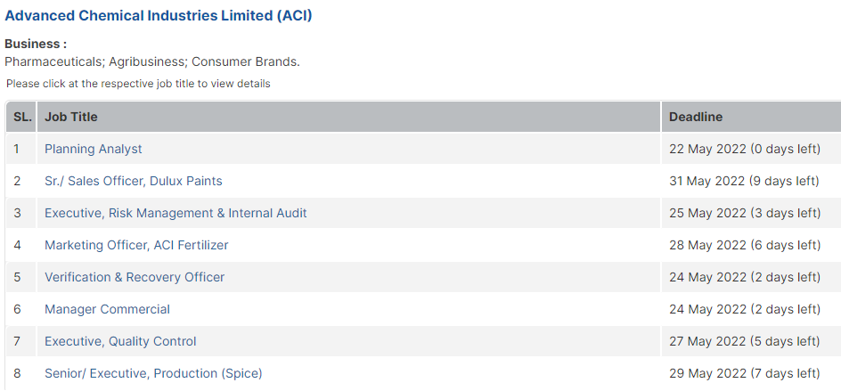Click the 28 May 2022 deadline cell
The height and width of the screenshot is (391, 841).
tap(751, 245)
